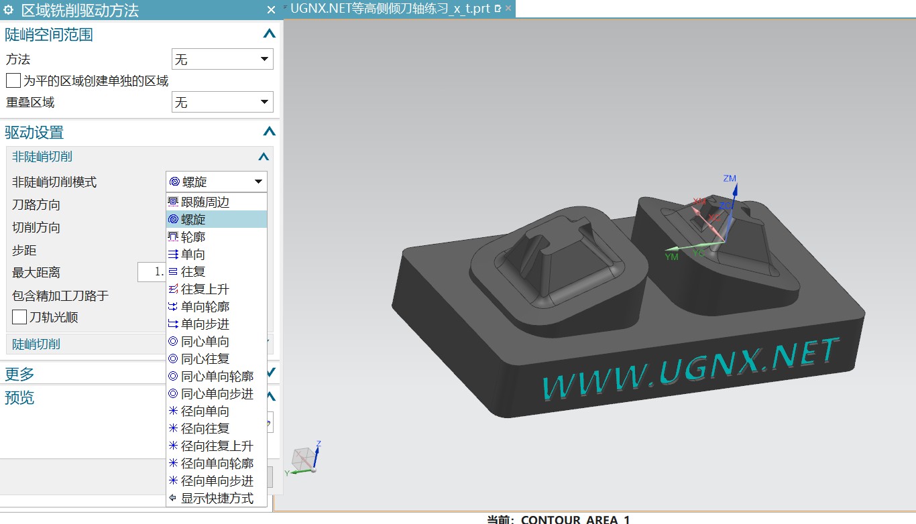Select 往复上升 cut pattern

(x=217, y=289)
